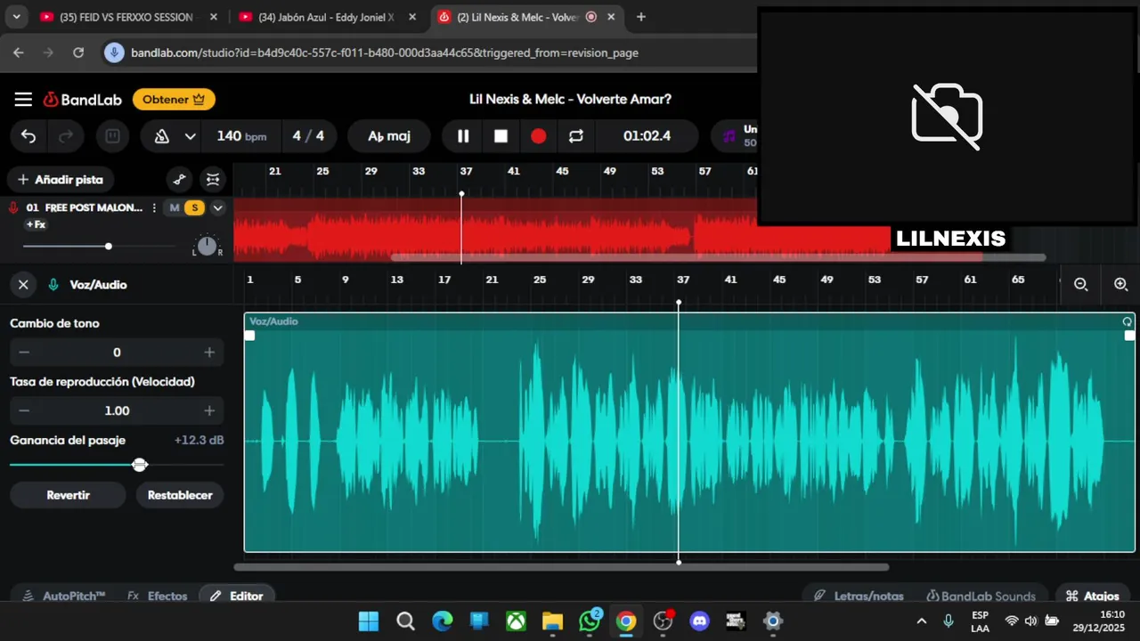Click the microphone icon in the address bar
The width and height of the screenshot is (1140, 641).
(114, 53)
